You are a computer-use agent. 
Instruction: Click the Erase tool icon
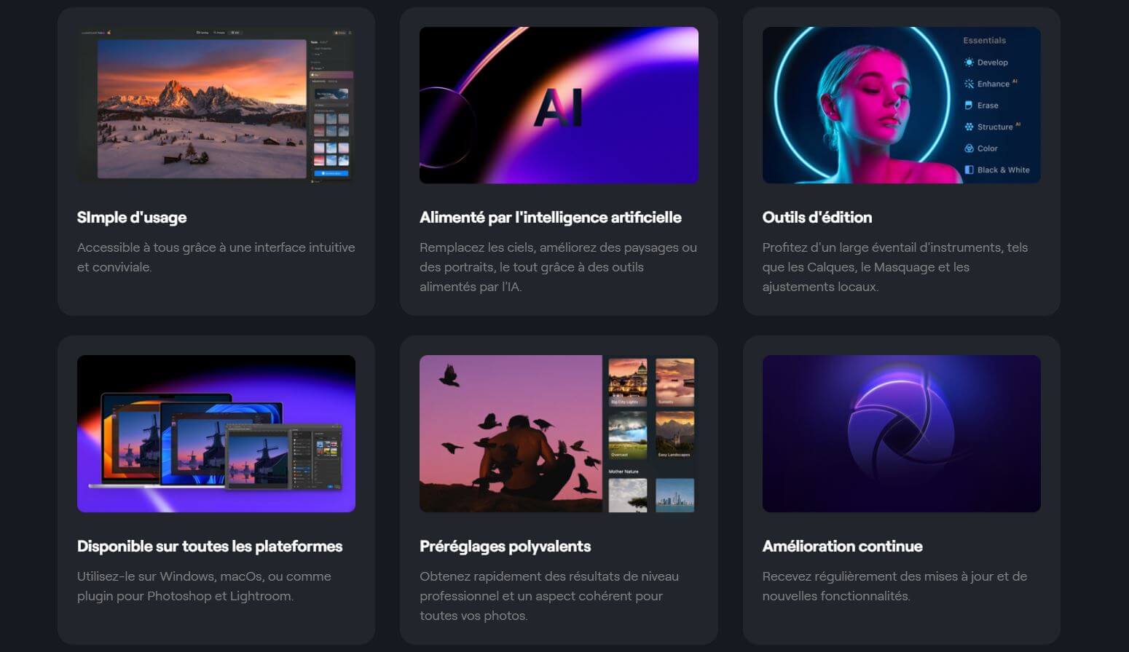coord(969,106)
